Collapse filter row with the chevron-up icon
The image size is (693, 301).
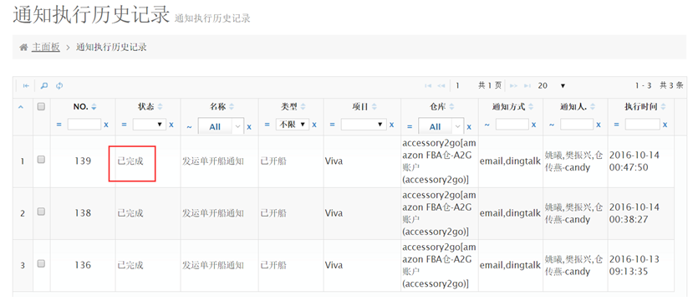pos(21,106)
